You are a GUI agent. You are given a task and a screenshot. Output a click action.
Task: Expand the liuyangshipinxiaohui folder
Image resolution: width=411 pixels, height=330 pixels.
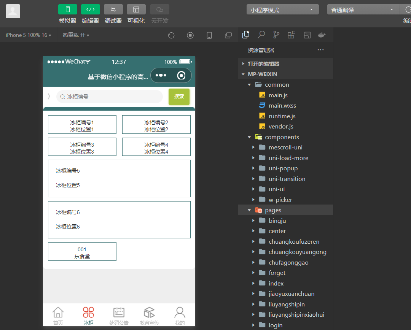[286, 314]
